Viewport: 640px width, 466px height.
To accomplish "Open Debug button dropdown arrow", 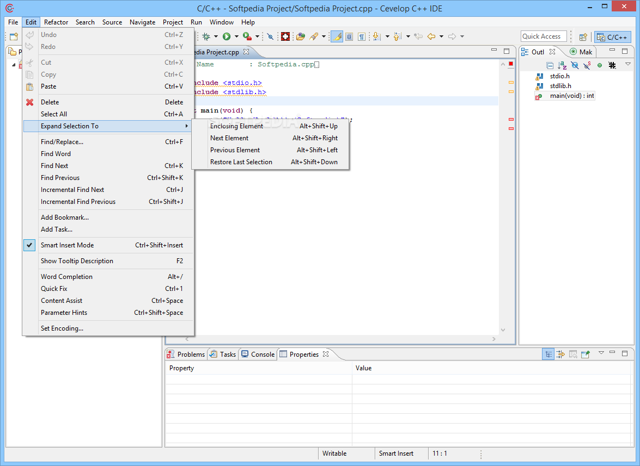I will click(216, 36).
